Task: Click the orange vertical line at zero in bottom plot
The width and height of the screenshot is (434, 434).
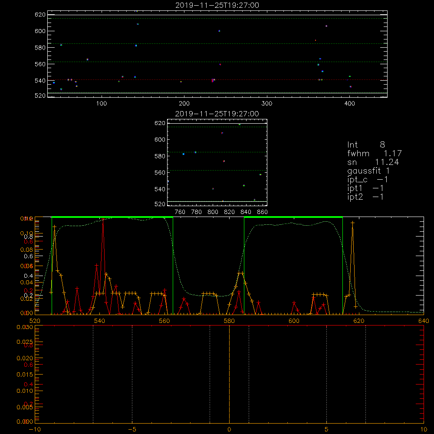Action: click(229, 374)
